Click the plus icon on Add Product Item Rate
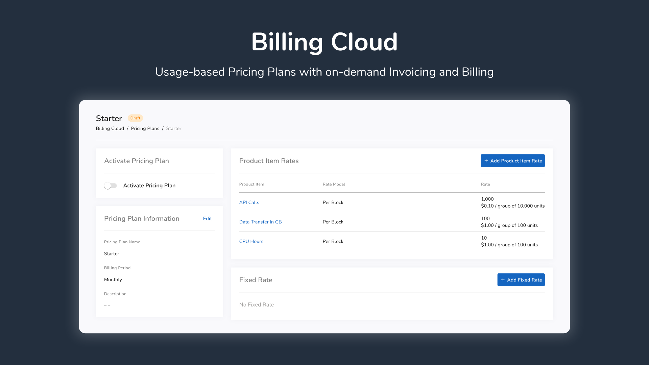 click(486, 161)
